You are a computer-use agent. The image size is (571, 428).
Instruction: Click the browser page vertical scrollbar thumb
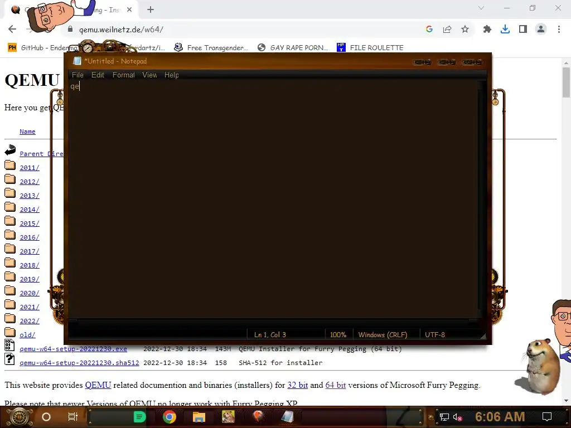tap(566, 82)
